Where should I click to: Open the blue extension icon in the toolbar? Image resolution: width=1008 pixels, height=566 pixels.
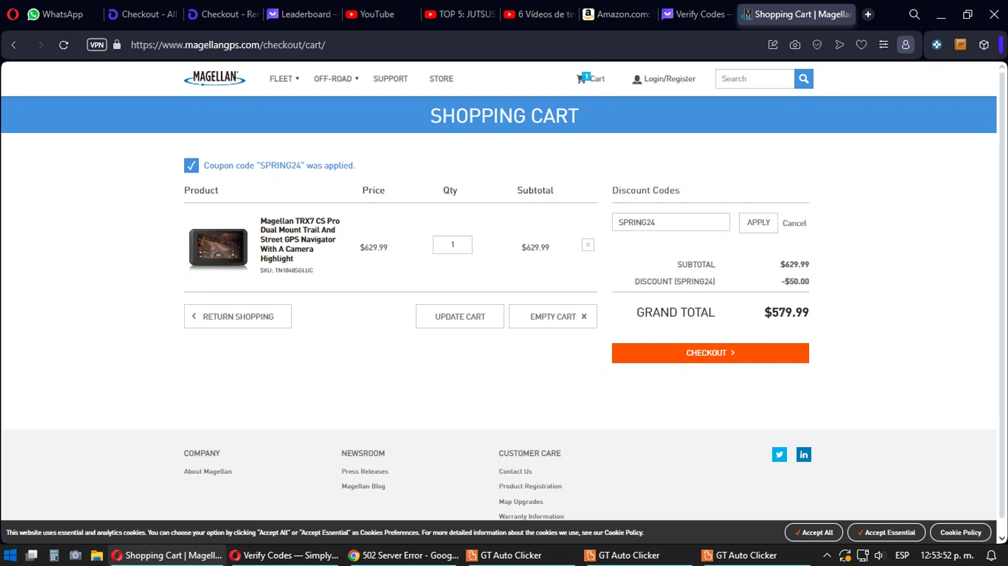(937, 45)
